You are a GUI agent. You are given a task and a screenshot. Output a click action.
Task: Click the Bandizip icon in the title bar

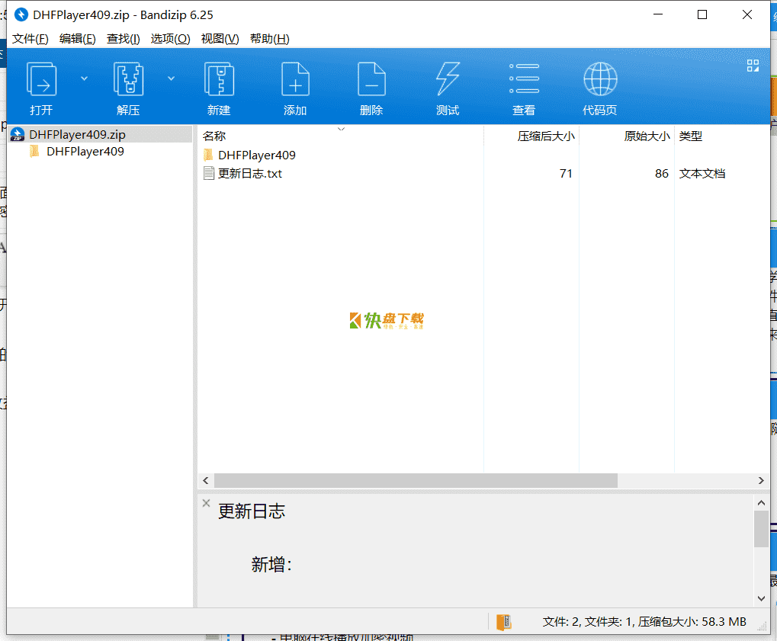coord(21,14)
